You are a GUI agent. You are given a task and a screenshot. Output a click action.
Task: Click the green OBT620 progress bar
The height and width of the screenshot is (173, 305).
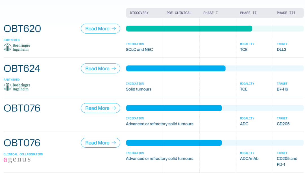(189, 28)
